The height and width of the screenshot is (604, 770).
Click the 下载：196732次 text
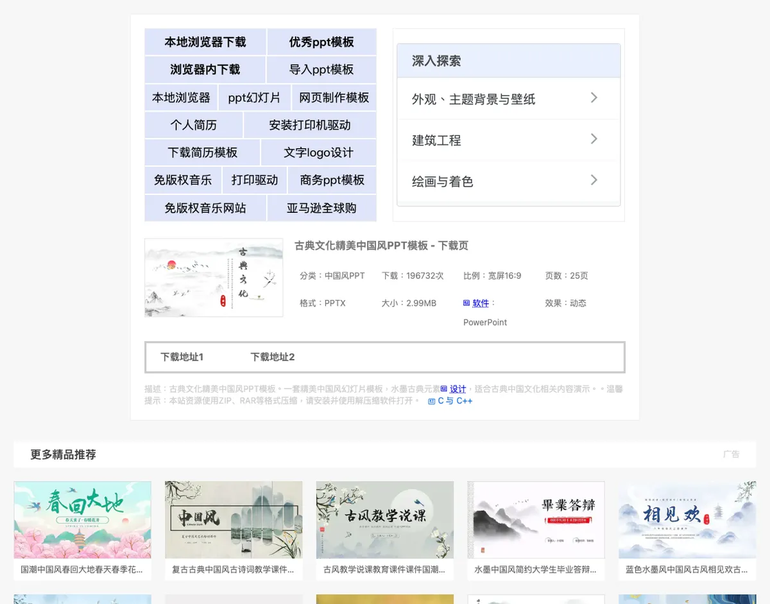tap(413, 276)
